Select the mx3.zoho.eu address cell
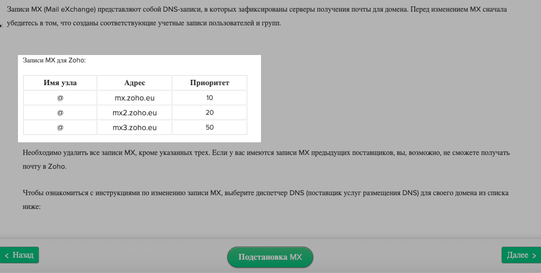This screenshot has height=273, width=541. tap(135, 128)
